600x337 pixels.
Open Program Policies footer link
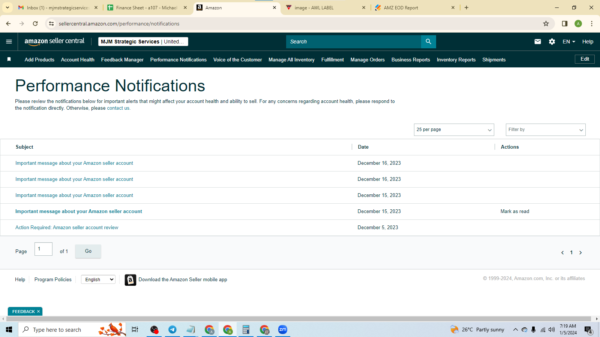(53, 280)
